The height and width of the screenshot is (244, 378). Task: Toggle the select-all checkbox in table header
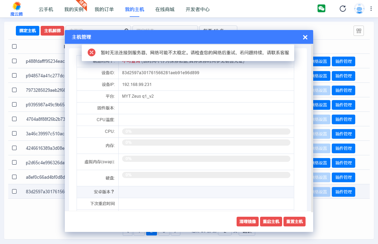coord(14,46)
